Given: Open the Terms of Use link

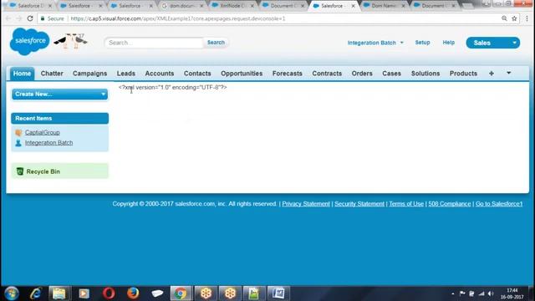Looking at the screenshot, I should [x=406, y=204].
